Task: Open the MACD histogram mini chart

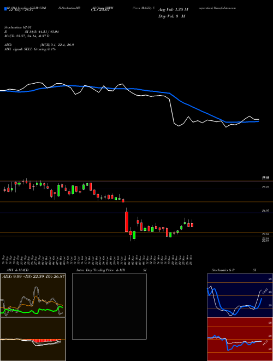Action: click(x=33, y=339)
